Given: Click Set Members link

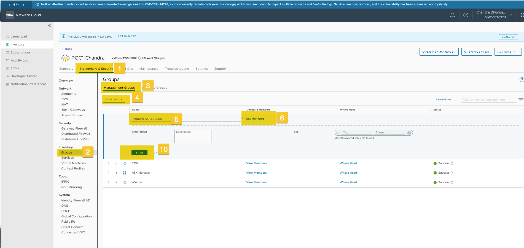Looking at the screenshot, I should (x=255, y=119).
